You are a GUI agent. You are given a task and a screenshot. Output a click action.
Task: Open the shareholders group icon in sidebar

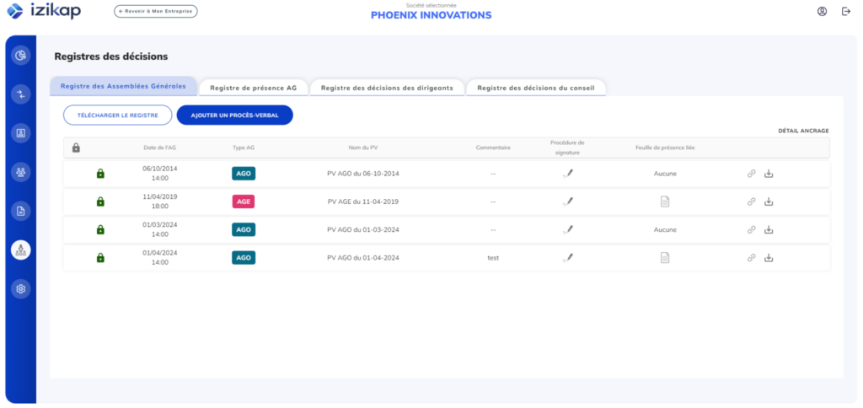coord(21,172)
